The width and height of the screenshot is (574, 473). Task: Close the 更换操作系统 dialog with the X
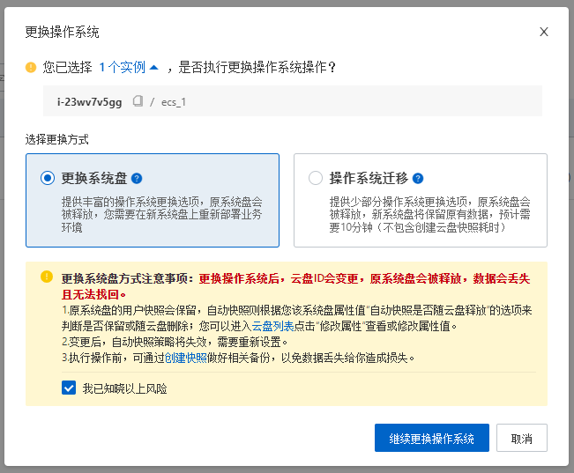(544, 32)
